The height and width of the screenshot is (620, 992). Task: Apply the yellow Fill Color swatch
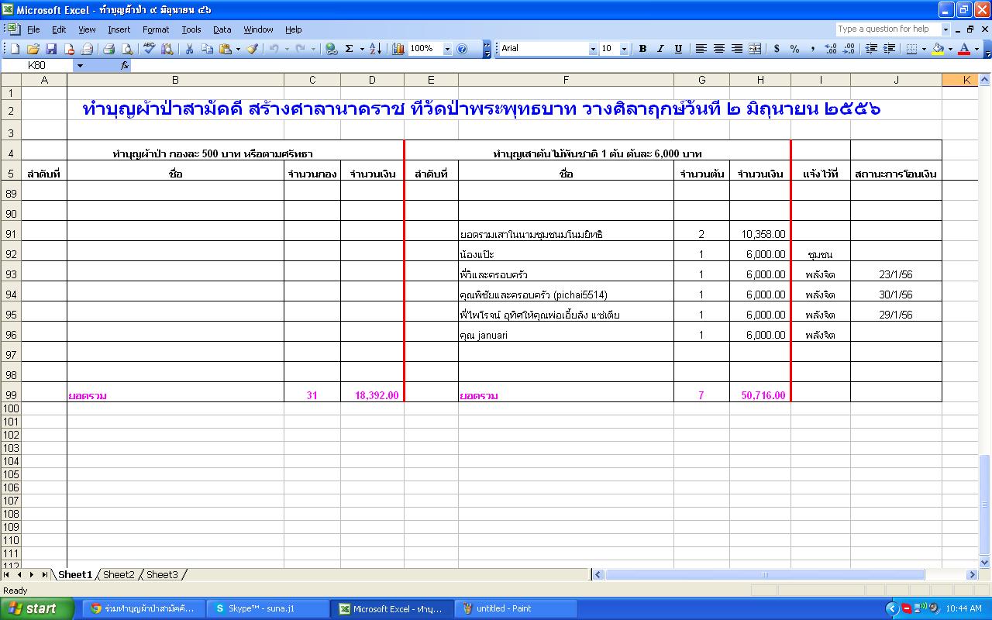point(939,49)
